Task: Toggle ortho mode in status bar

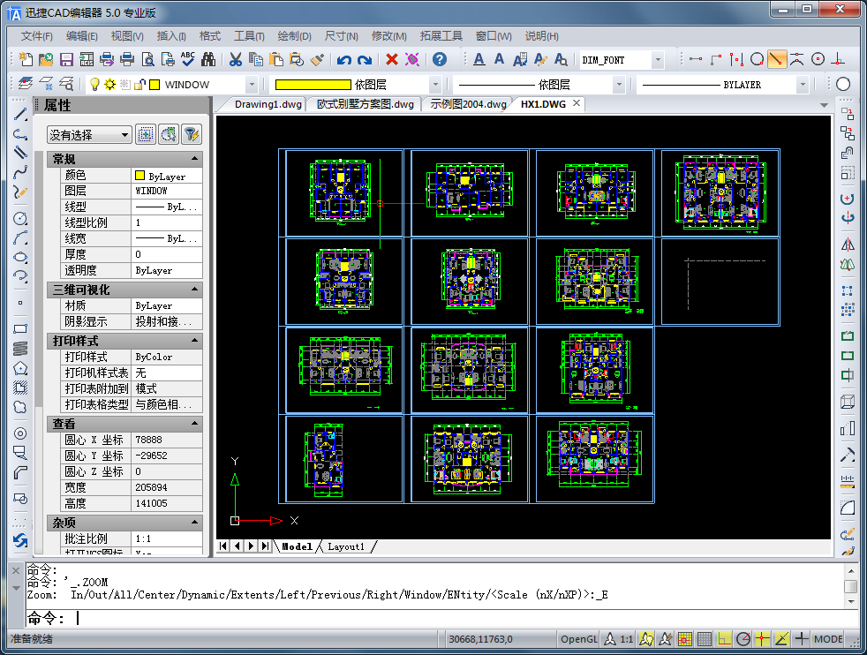Action: click(x=724, y=639)
